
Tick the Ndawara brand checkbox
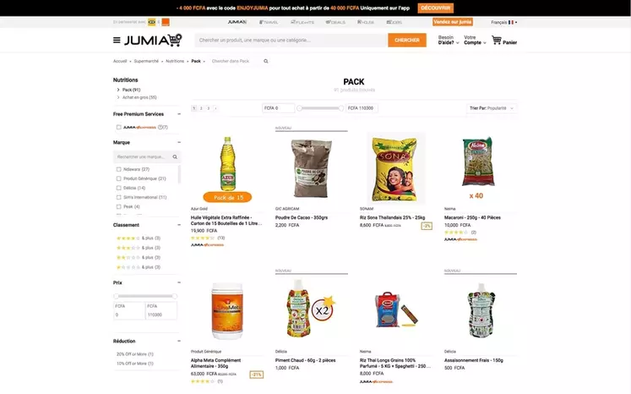119,169
